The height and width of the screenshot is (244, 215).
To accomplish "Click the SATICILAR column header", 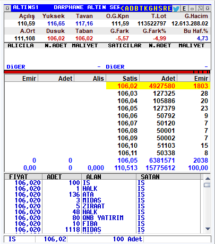I will [x=125, y=46].
